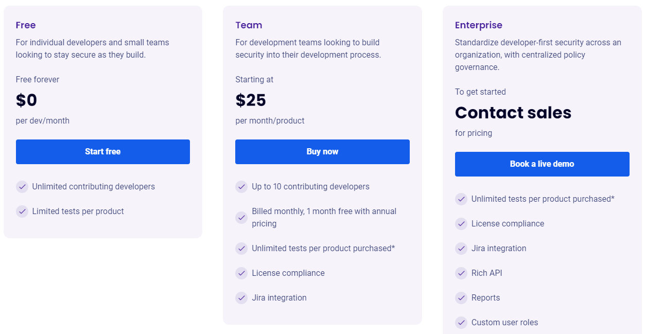Select the Free plan heading
Screen dimensions: 645x334
click(26, 25)
